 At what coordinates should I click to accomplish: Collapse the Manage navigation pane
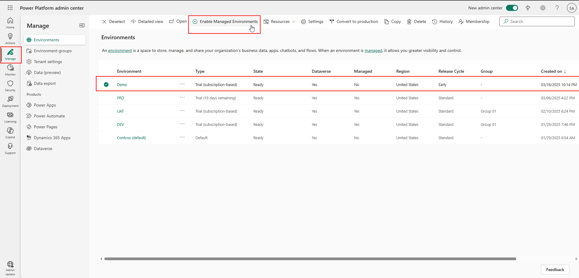tap(82, 25)
